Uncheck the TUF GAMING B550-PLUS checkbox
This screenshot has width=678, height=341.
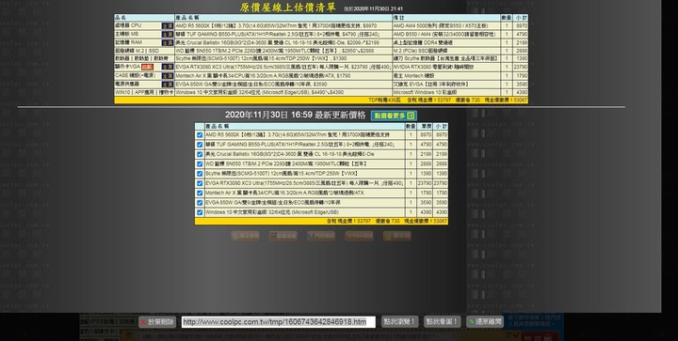click(x=200, y=145)
